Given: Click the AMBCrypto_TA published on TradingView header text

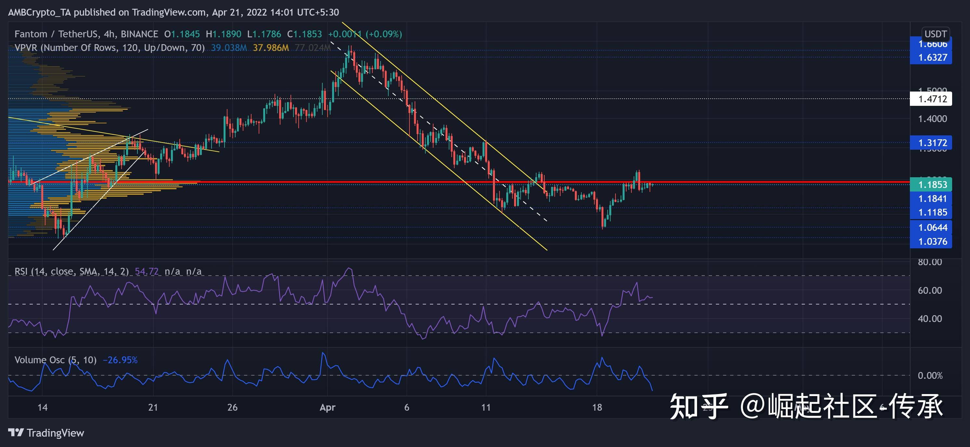Looking at the screenshot, I should tap(174, 12).
